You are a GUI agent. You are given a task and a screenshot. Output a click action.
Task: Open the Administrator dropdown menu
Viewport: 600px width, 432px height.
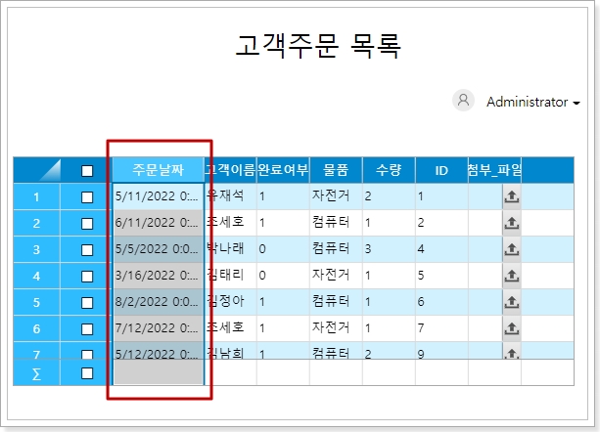click(x=532, y=102)
